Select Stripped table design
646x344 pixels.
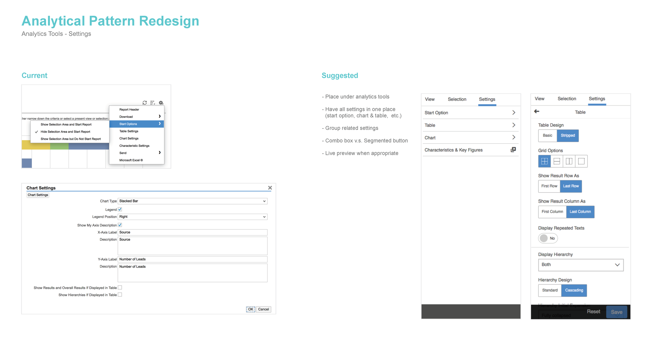(568, 135)
